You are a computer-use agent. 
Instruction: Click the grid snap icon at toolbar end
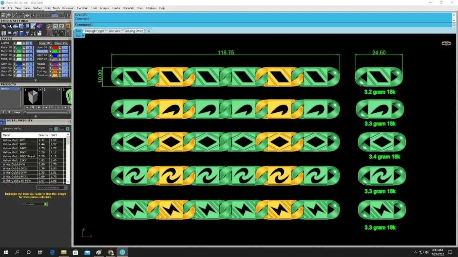pos(68,15)
